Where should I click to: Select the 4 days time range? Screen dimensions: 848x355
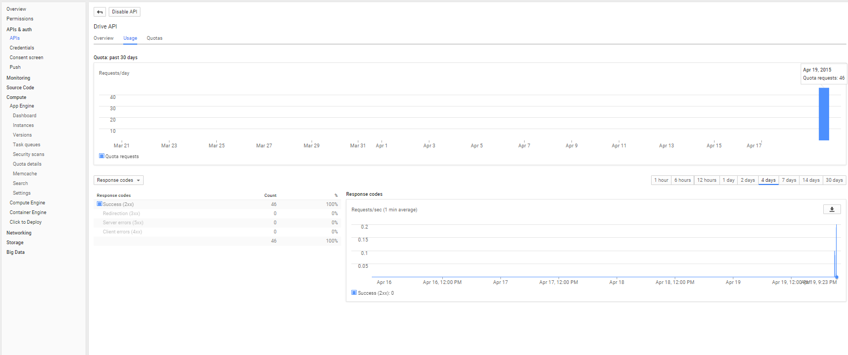pos(768,180)
